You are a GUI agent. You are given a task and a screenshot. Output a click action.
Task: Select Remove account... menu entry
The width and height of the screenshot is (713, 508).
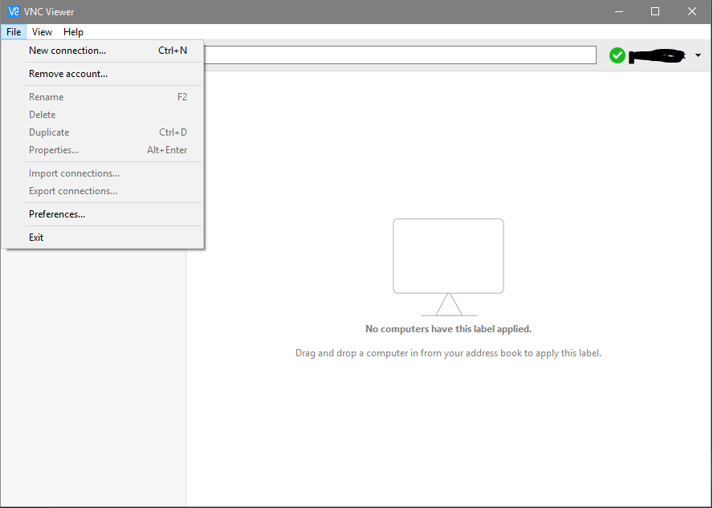tap(103, 74)
